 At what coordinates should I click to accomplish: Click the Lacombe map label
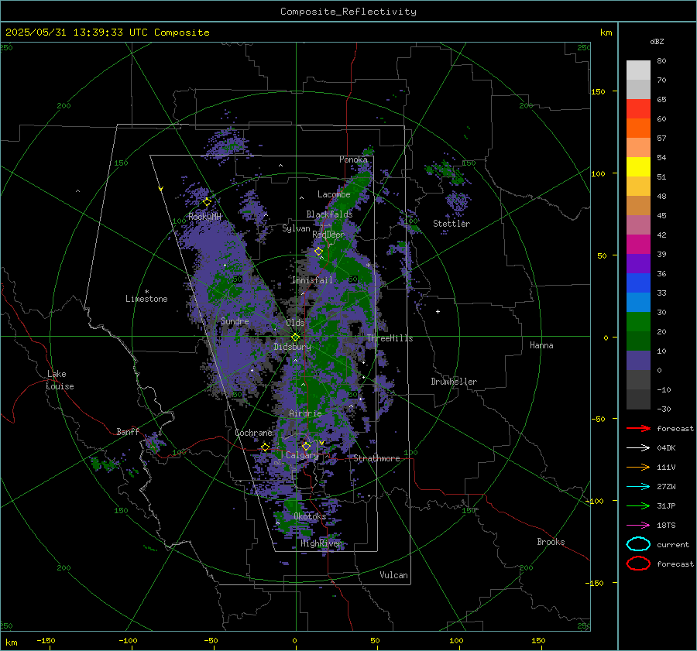pos(334,194)
